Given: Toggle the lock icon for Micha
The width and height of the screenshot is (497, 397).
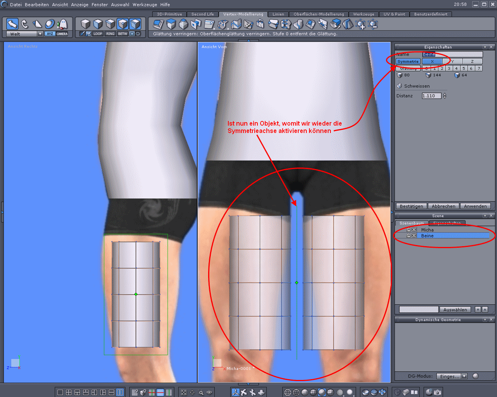Looking at the screenshot, I should [x=408, y=230].
